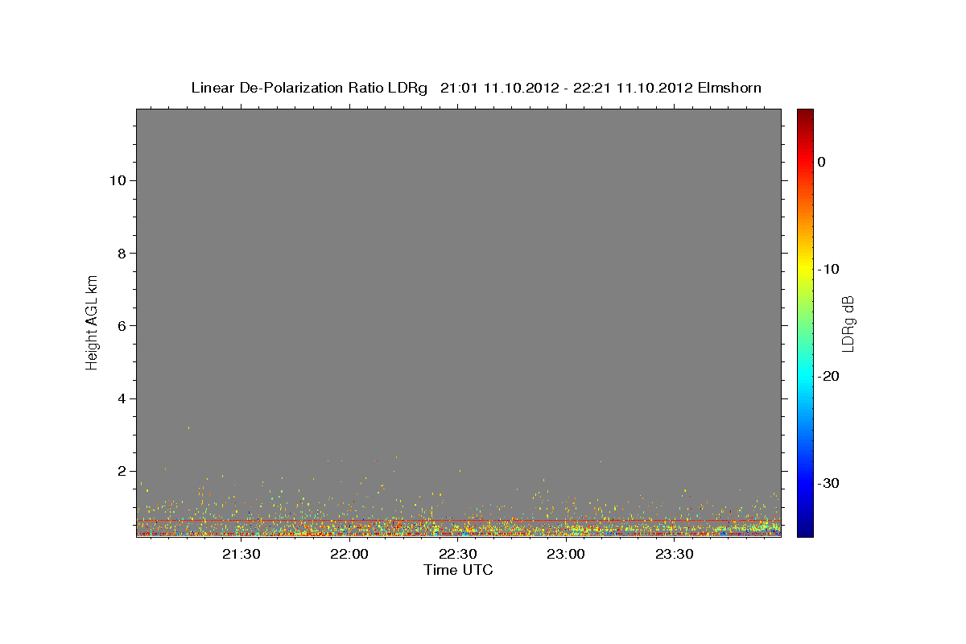Viewport: 966px width, 644px height.
Task: Select the 23:30 time tick label
Action: coord(675,554)
